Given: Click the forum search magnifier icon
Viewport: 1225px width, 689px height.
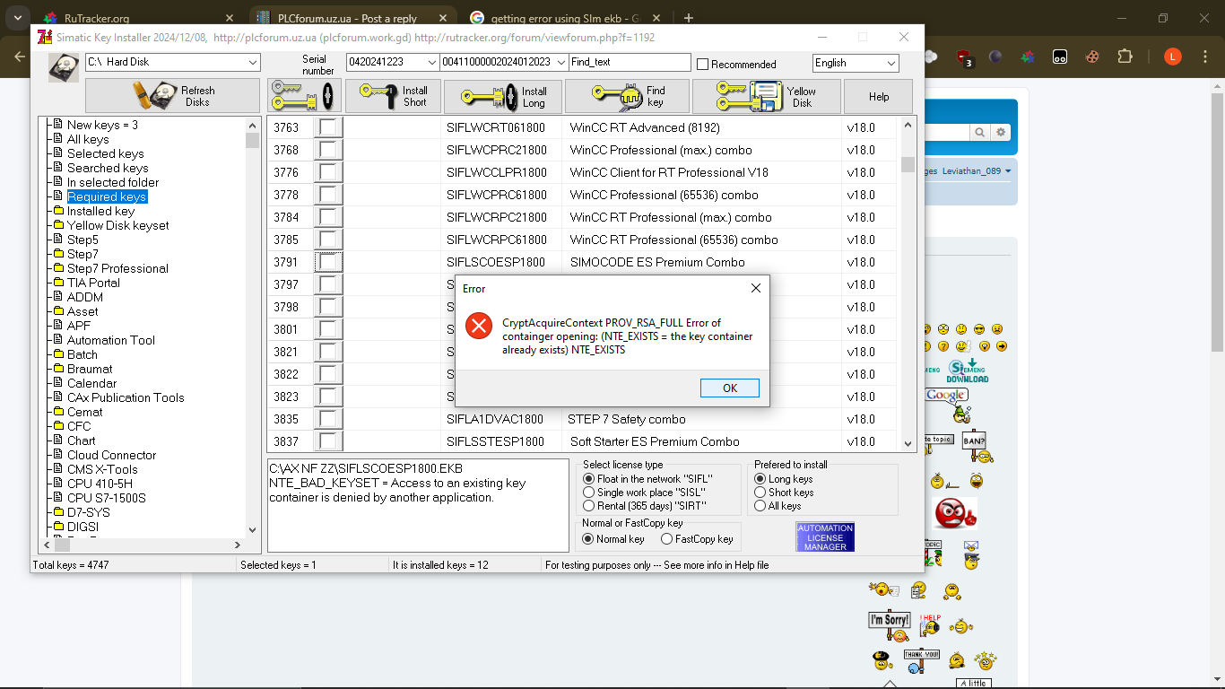Looking at the screenshot, I should 980,132.
